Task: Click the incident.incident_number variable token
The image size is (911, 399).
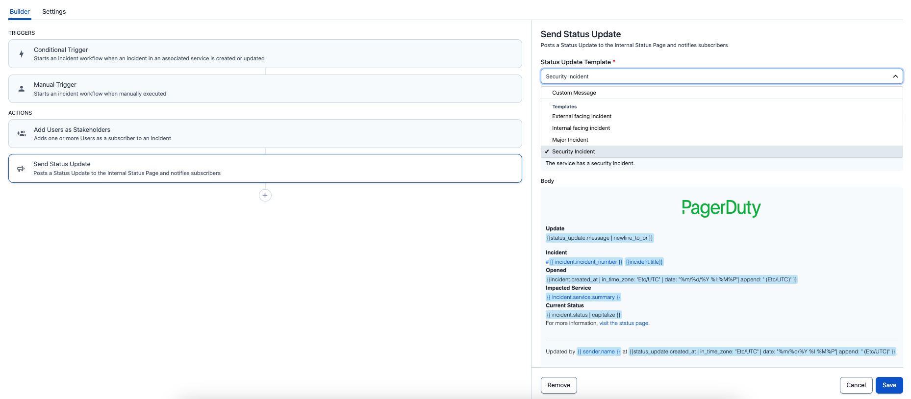Action: (586, 262)
